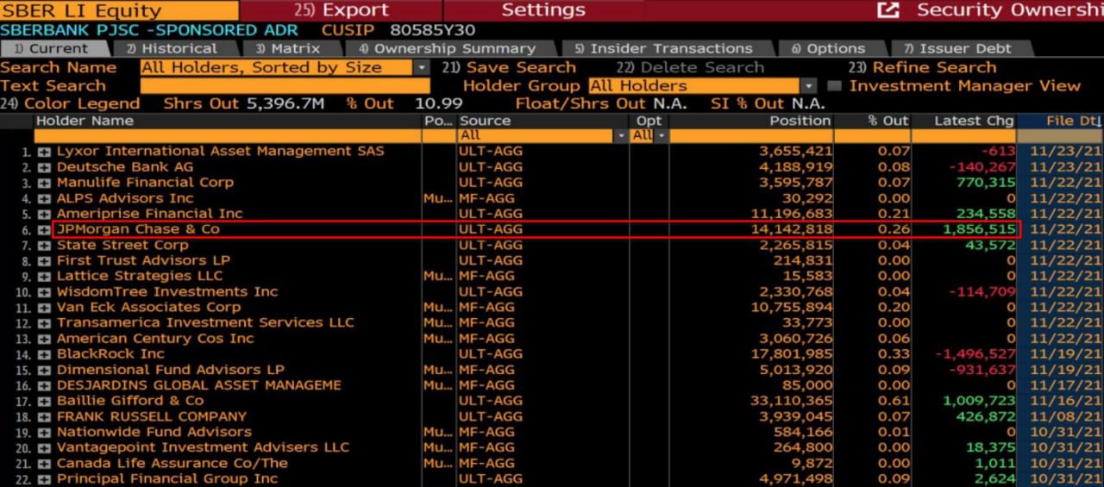Screen dimensions: 1104x487
Task: Expand the DESJARDINS GLOBAL ASSET row
Action: tap(44, 385)
